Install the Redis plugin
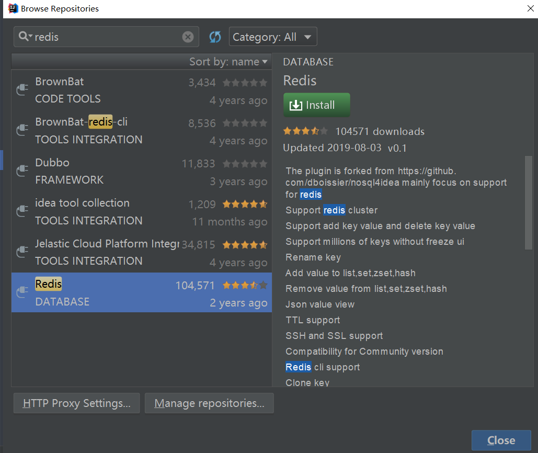 point(316,105)
